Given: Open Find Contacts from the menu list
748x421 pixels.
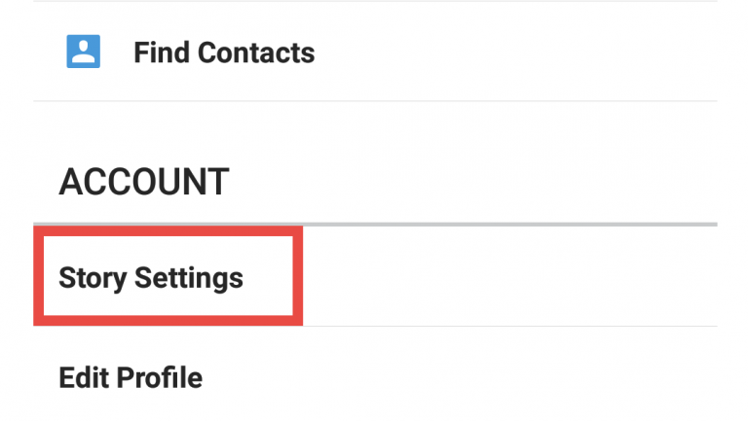Looking at the screenshot, I should pyautogui.click(x=375, y=52).
